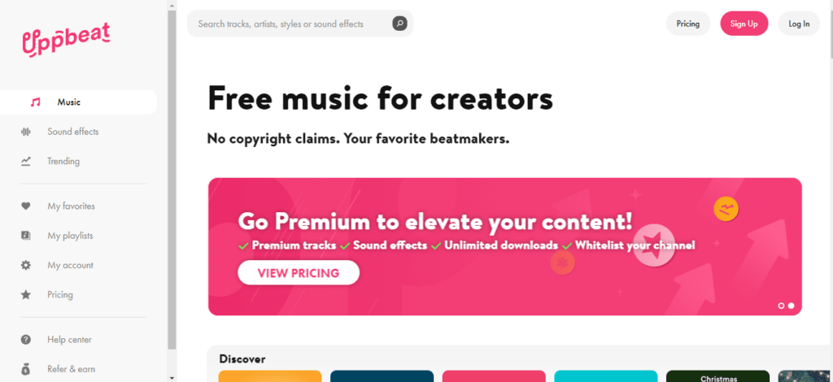Click the pink Sign Up button

click(744, 24)
